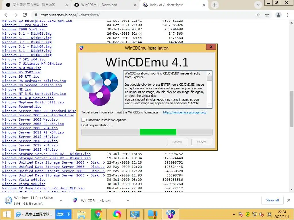
Task: Open the Windows Start button
Action: coord(7,214)
